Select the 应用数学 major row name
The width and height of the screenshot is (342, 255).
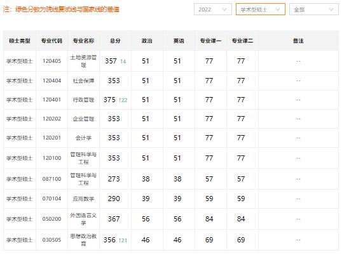83,199
